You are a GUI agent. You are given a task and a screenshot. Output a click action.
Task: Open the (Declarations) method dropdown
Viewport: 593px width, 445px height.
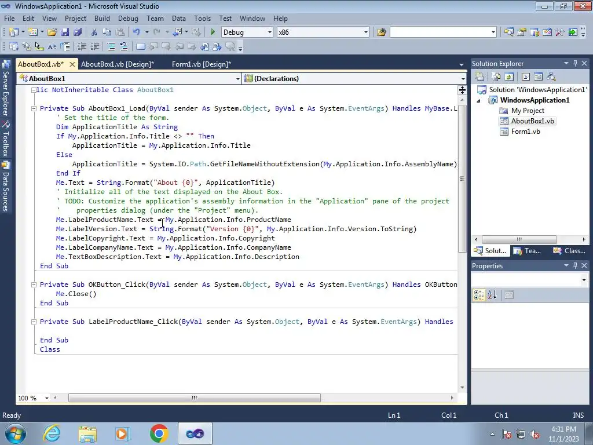coord(463,79)
